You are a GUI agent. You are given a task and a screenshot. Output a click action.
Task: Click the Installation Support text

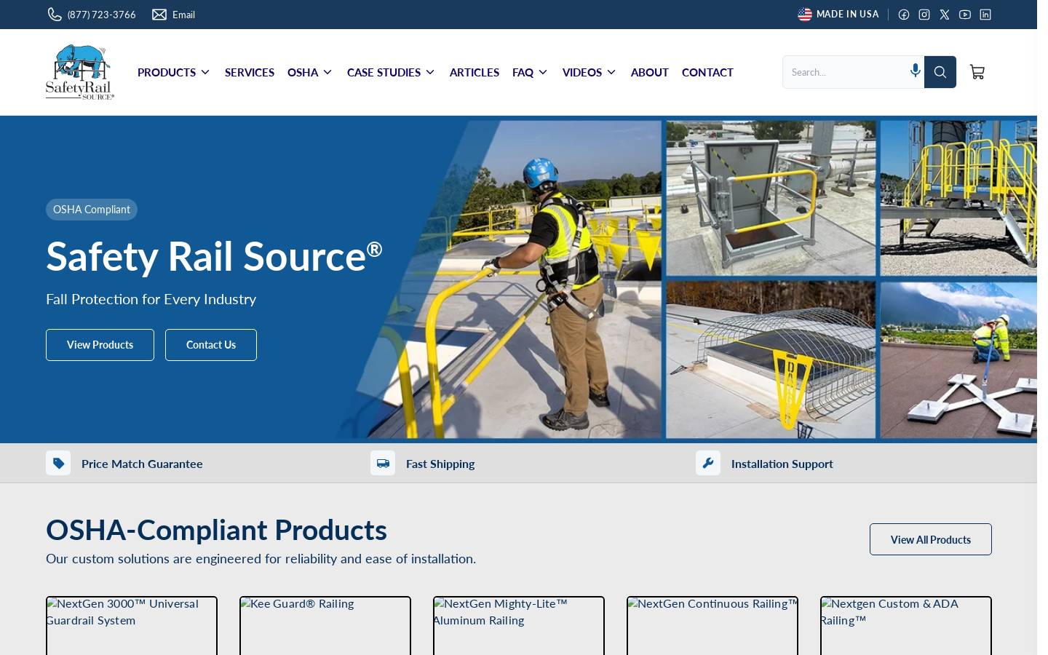[x=782, y=464]
